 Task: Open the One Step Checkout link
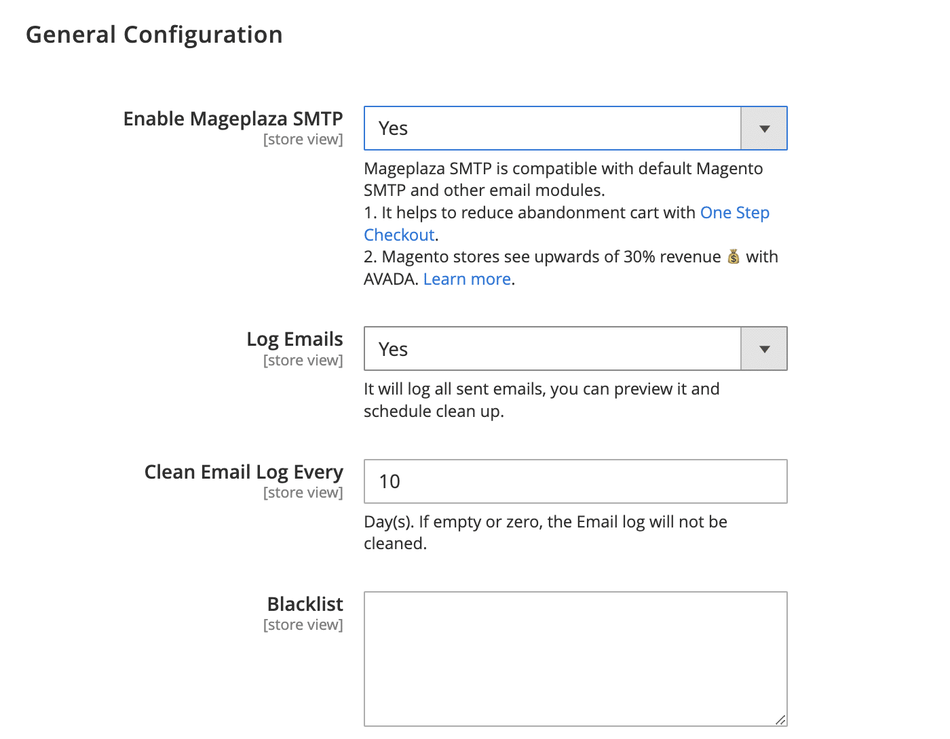[735, 212]
